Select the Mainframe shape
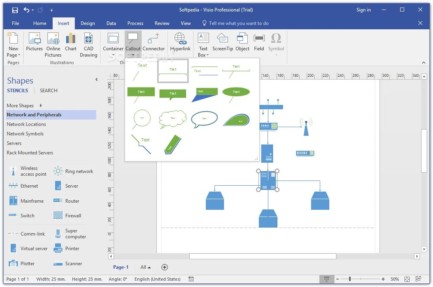This screenshot has width=433, height=287. [x=26, y=201]
